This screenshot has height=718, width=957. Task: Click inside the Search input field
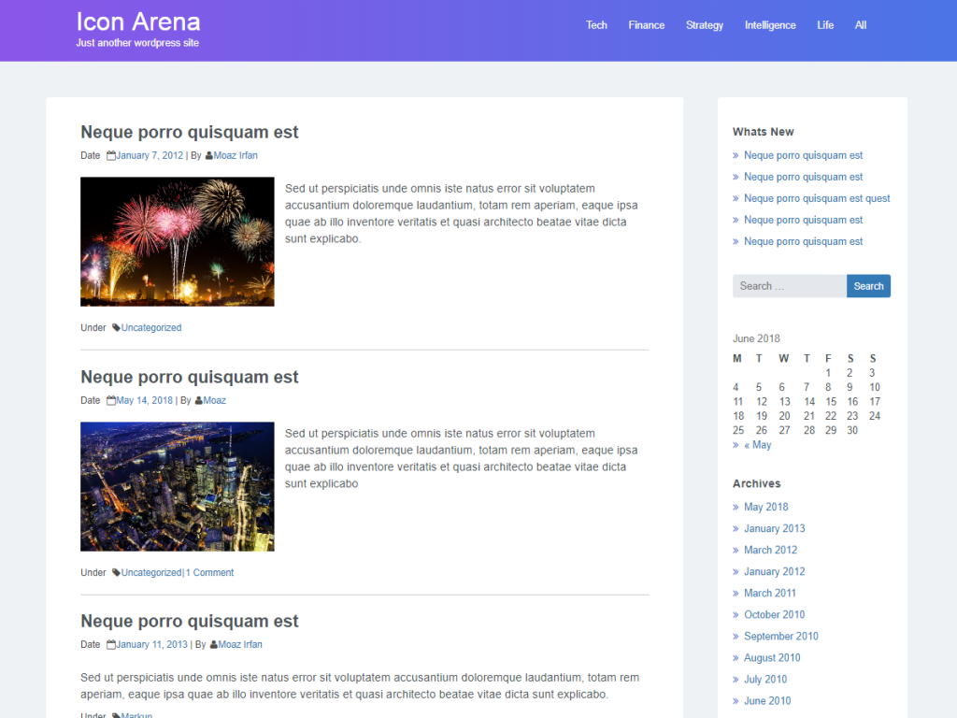click(x=789, y=285)
